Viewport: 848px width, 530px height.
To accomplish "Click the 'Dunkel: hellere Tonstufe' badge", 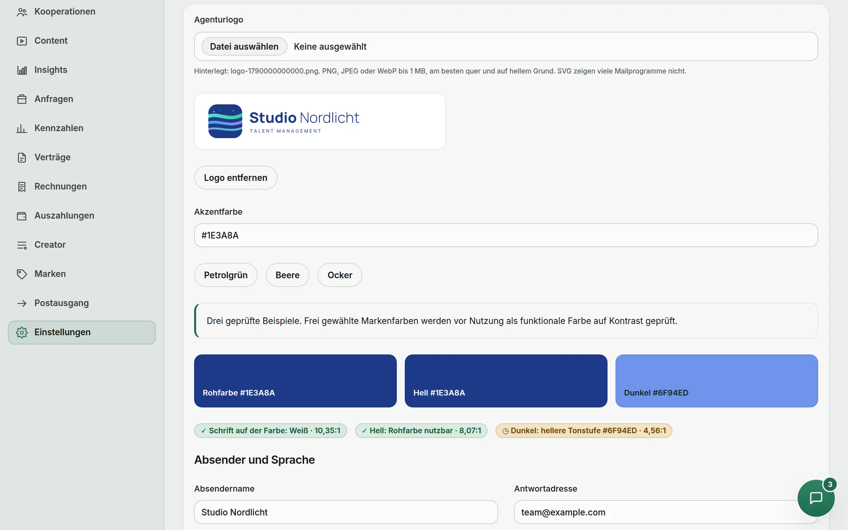I will click(584, 430).
